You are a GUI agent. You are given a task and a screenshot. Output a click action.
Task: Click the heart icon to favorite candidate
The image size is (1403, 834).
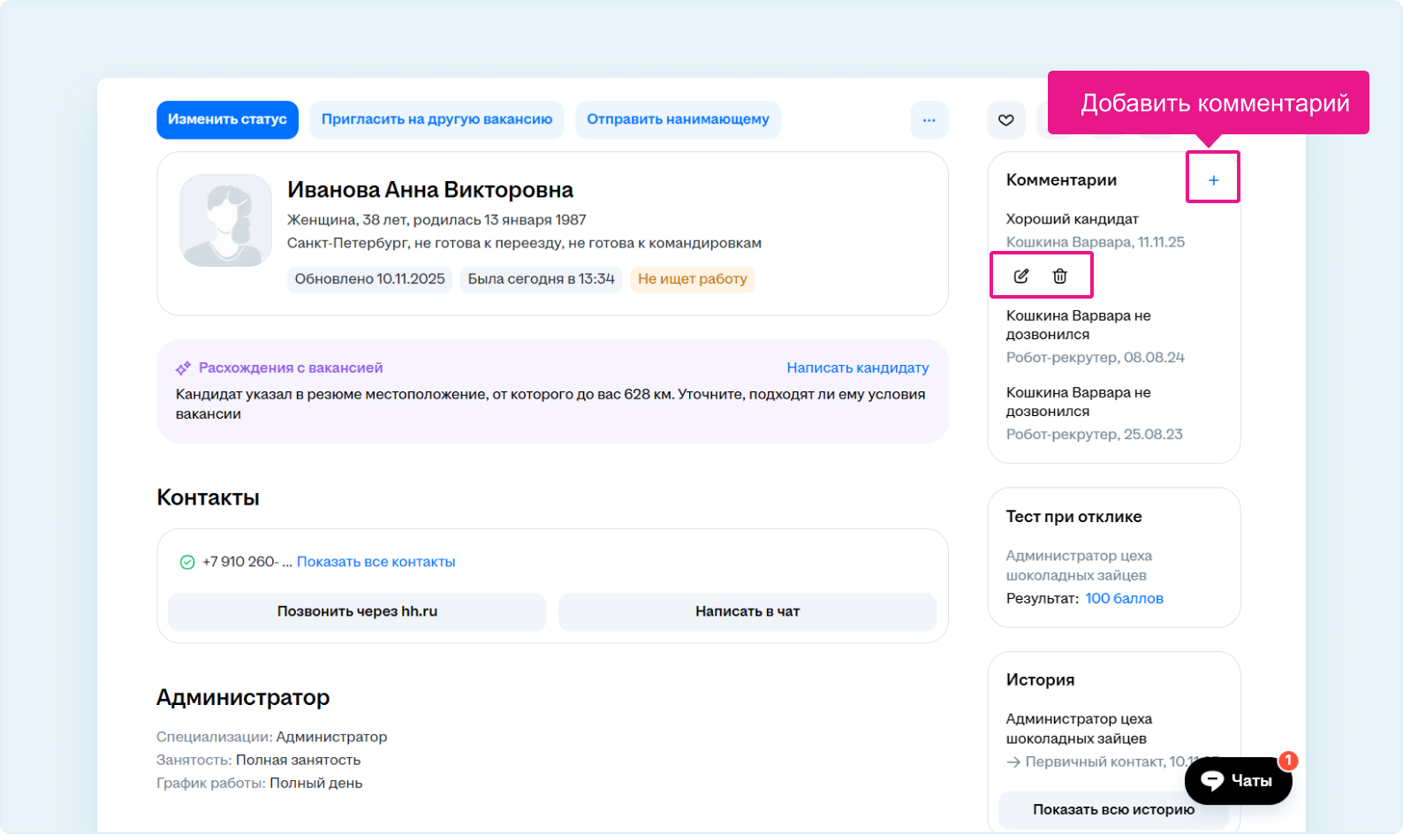point(1006,120)
